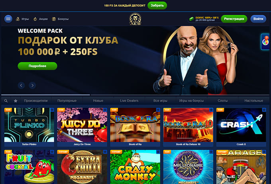Screen dimensions: 271x184
Task: Click the search magnifier icon
Action: (x=6, y=101)
